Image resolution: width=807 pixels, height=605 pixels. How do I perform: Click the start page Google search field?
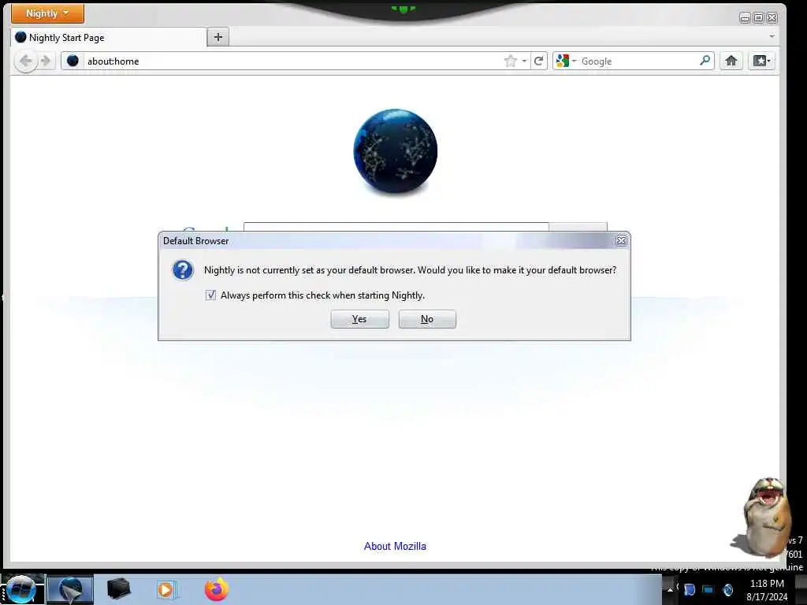(x=396, y=227)
